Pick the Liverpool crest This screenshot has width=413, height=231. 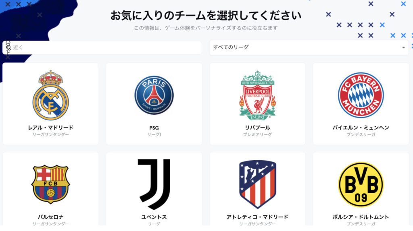point(257,95)
